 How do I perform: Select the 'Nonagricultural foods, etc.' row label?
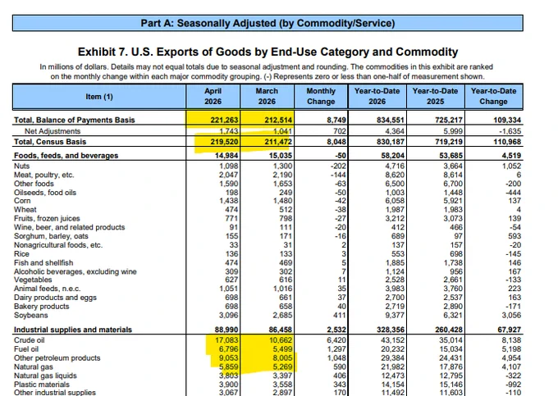click(x=58, y=245)
